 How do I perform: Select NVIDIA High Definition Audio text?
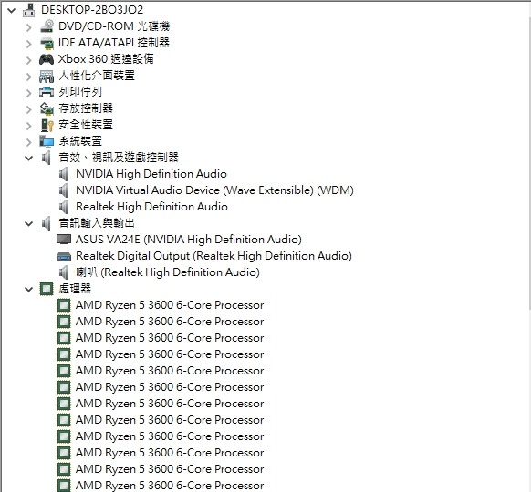(151, 174)
